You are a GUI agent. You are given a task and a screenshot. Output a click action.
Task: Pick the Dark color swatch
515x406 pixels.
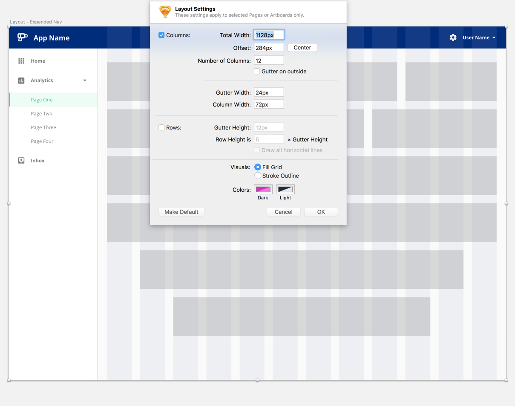263,189
